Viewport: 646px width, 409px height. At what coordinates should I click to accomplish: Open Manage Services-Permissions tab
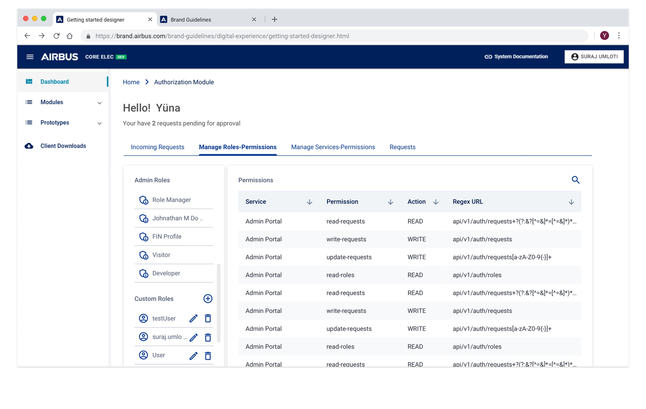[x=333, y=147]
